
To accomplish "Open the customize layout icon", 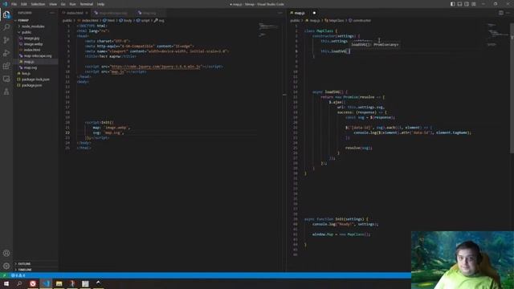I will pos(474,4).
